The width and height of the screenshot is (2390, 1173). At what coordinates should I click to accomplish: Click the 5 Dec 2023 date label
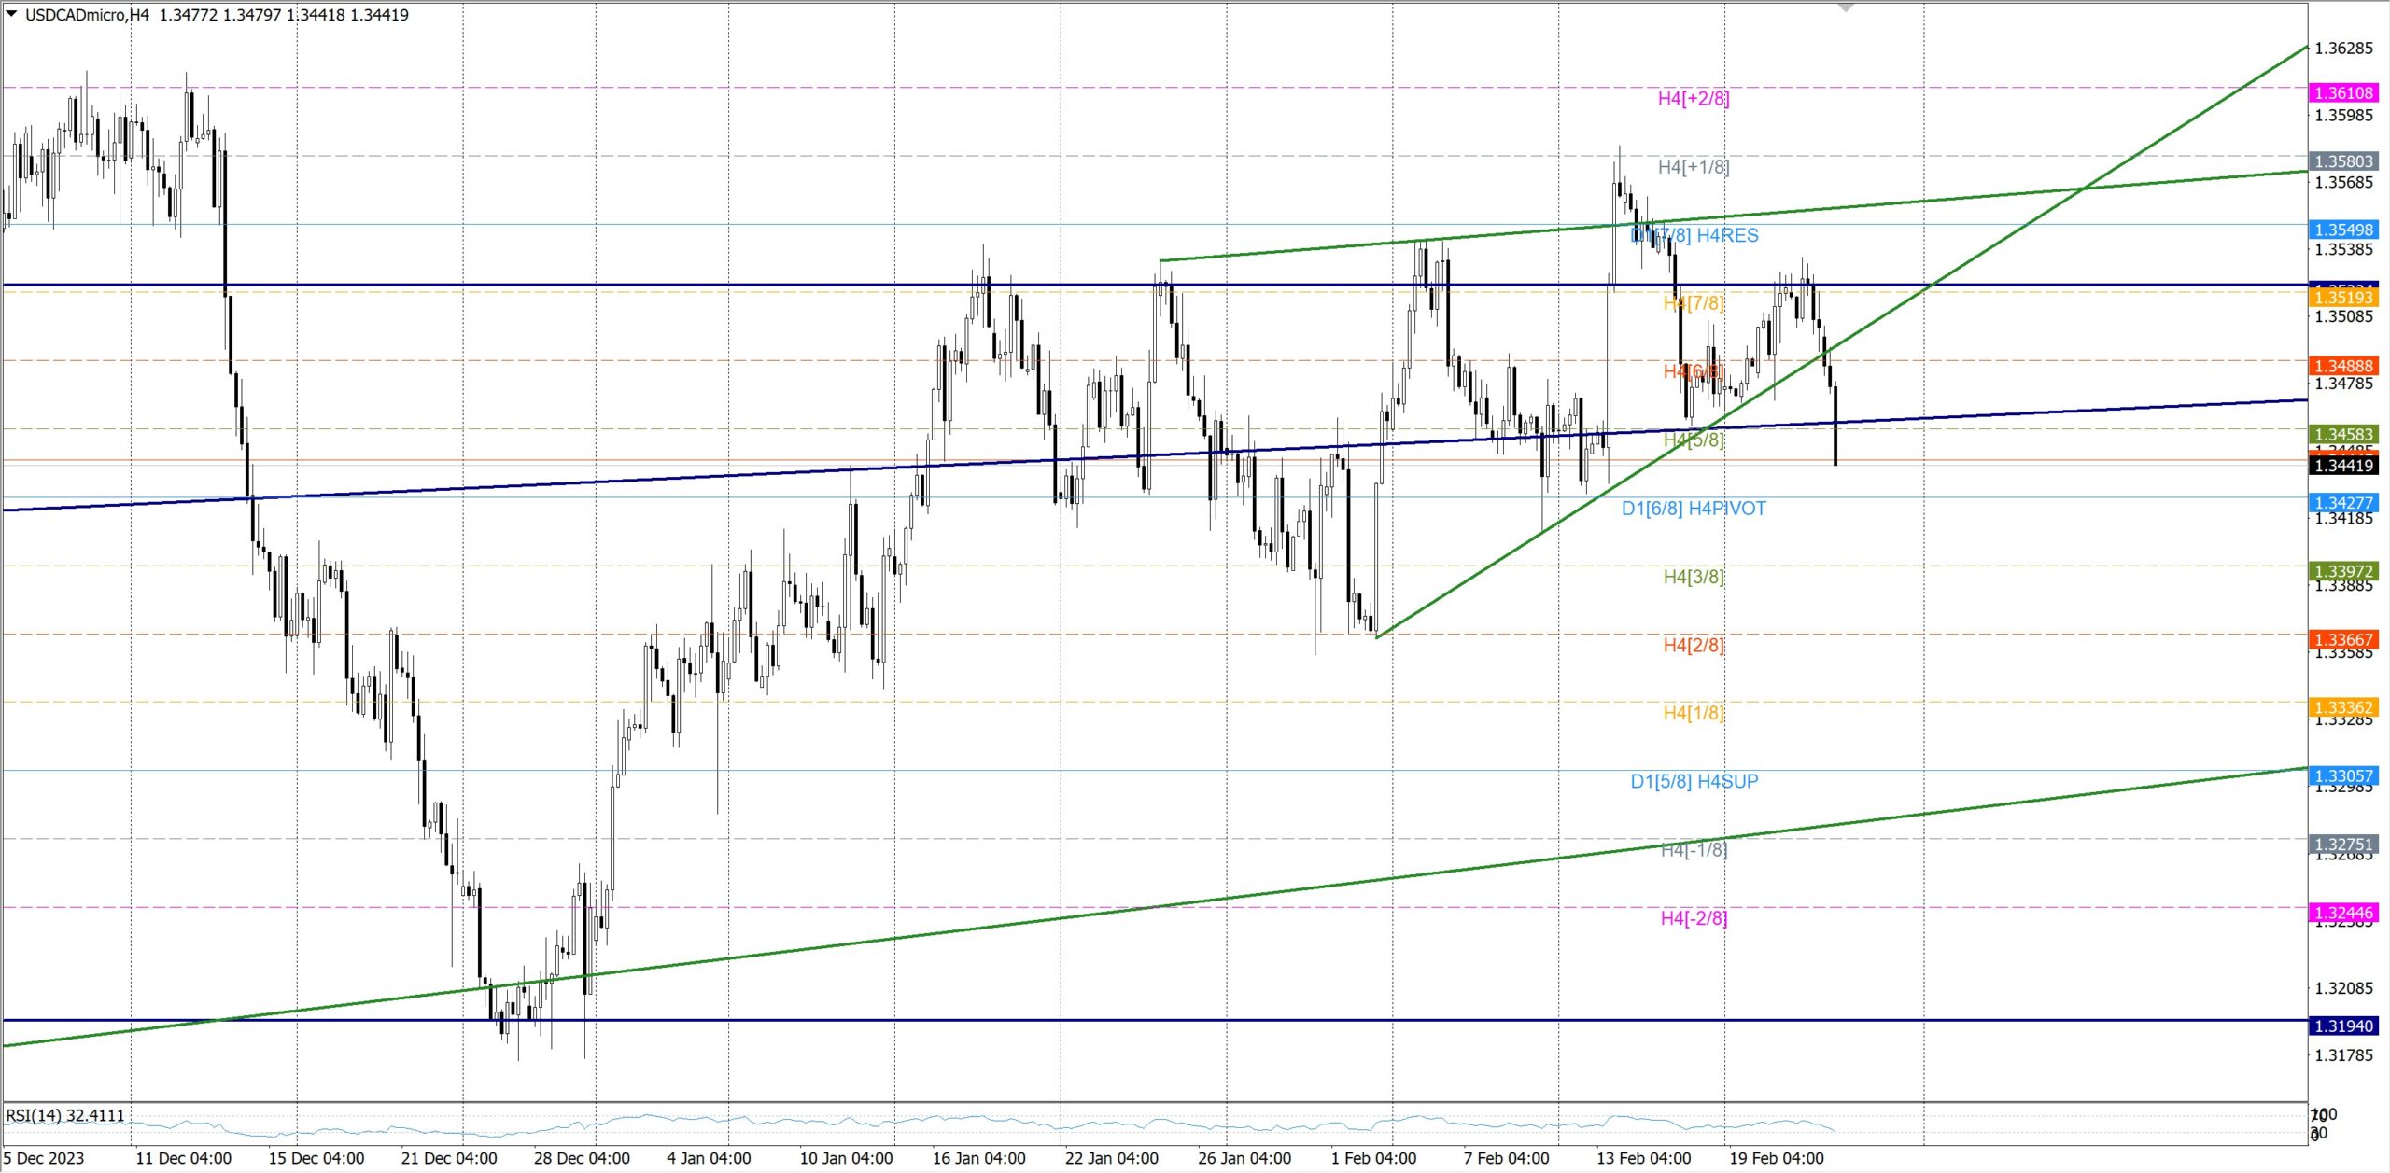[44, 1158]
